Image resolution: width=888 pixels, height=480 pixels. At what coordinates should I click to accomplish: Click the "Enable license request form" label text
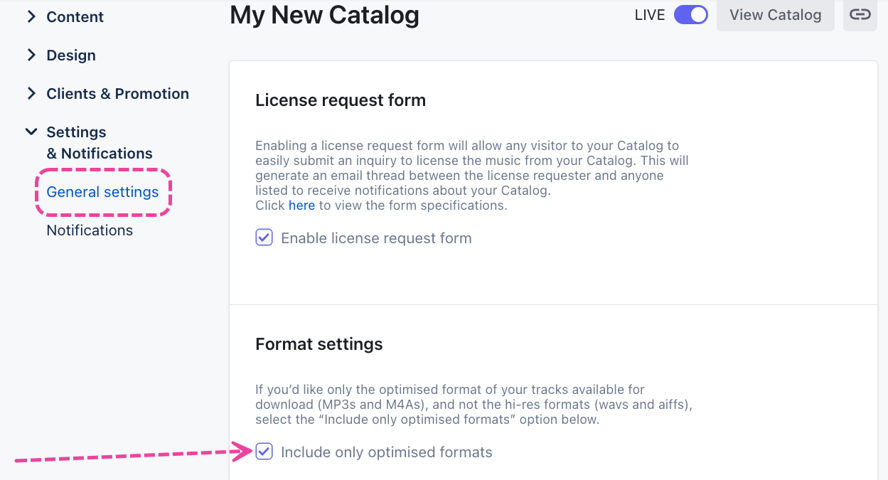coord(376,238)
